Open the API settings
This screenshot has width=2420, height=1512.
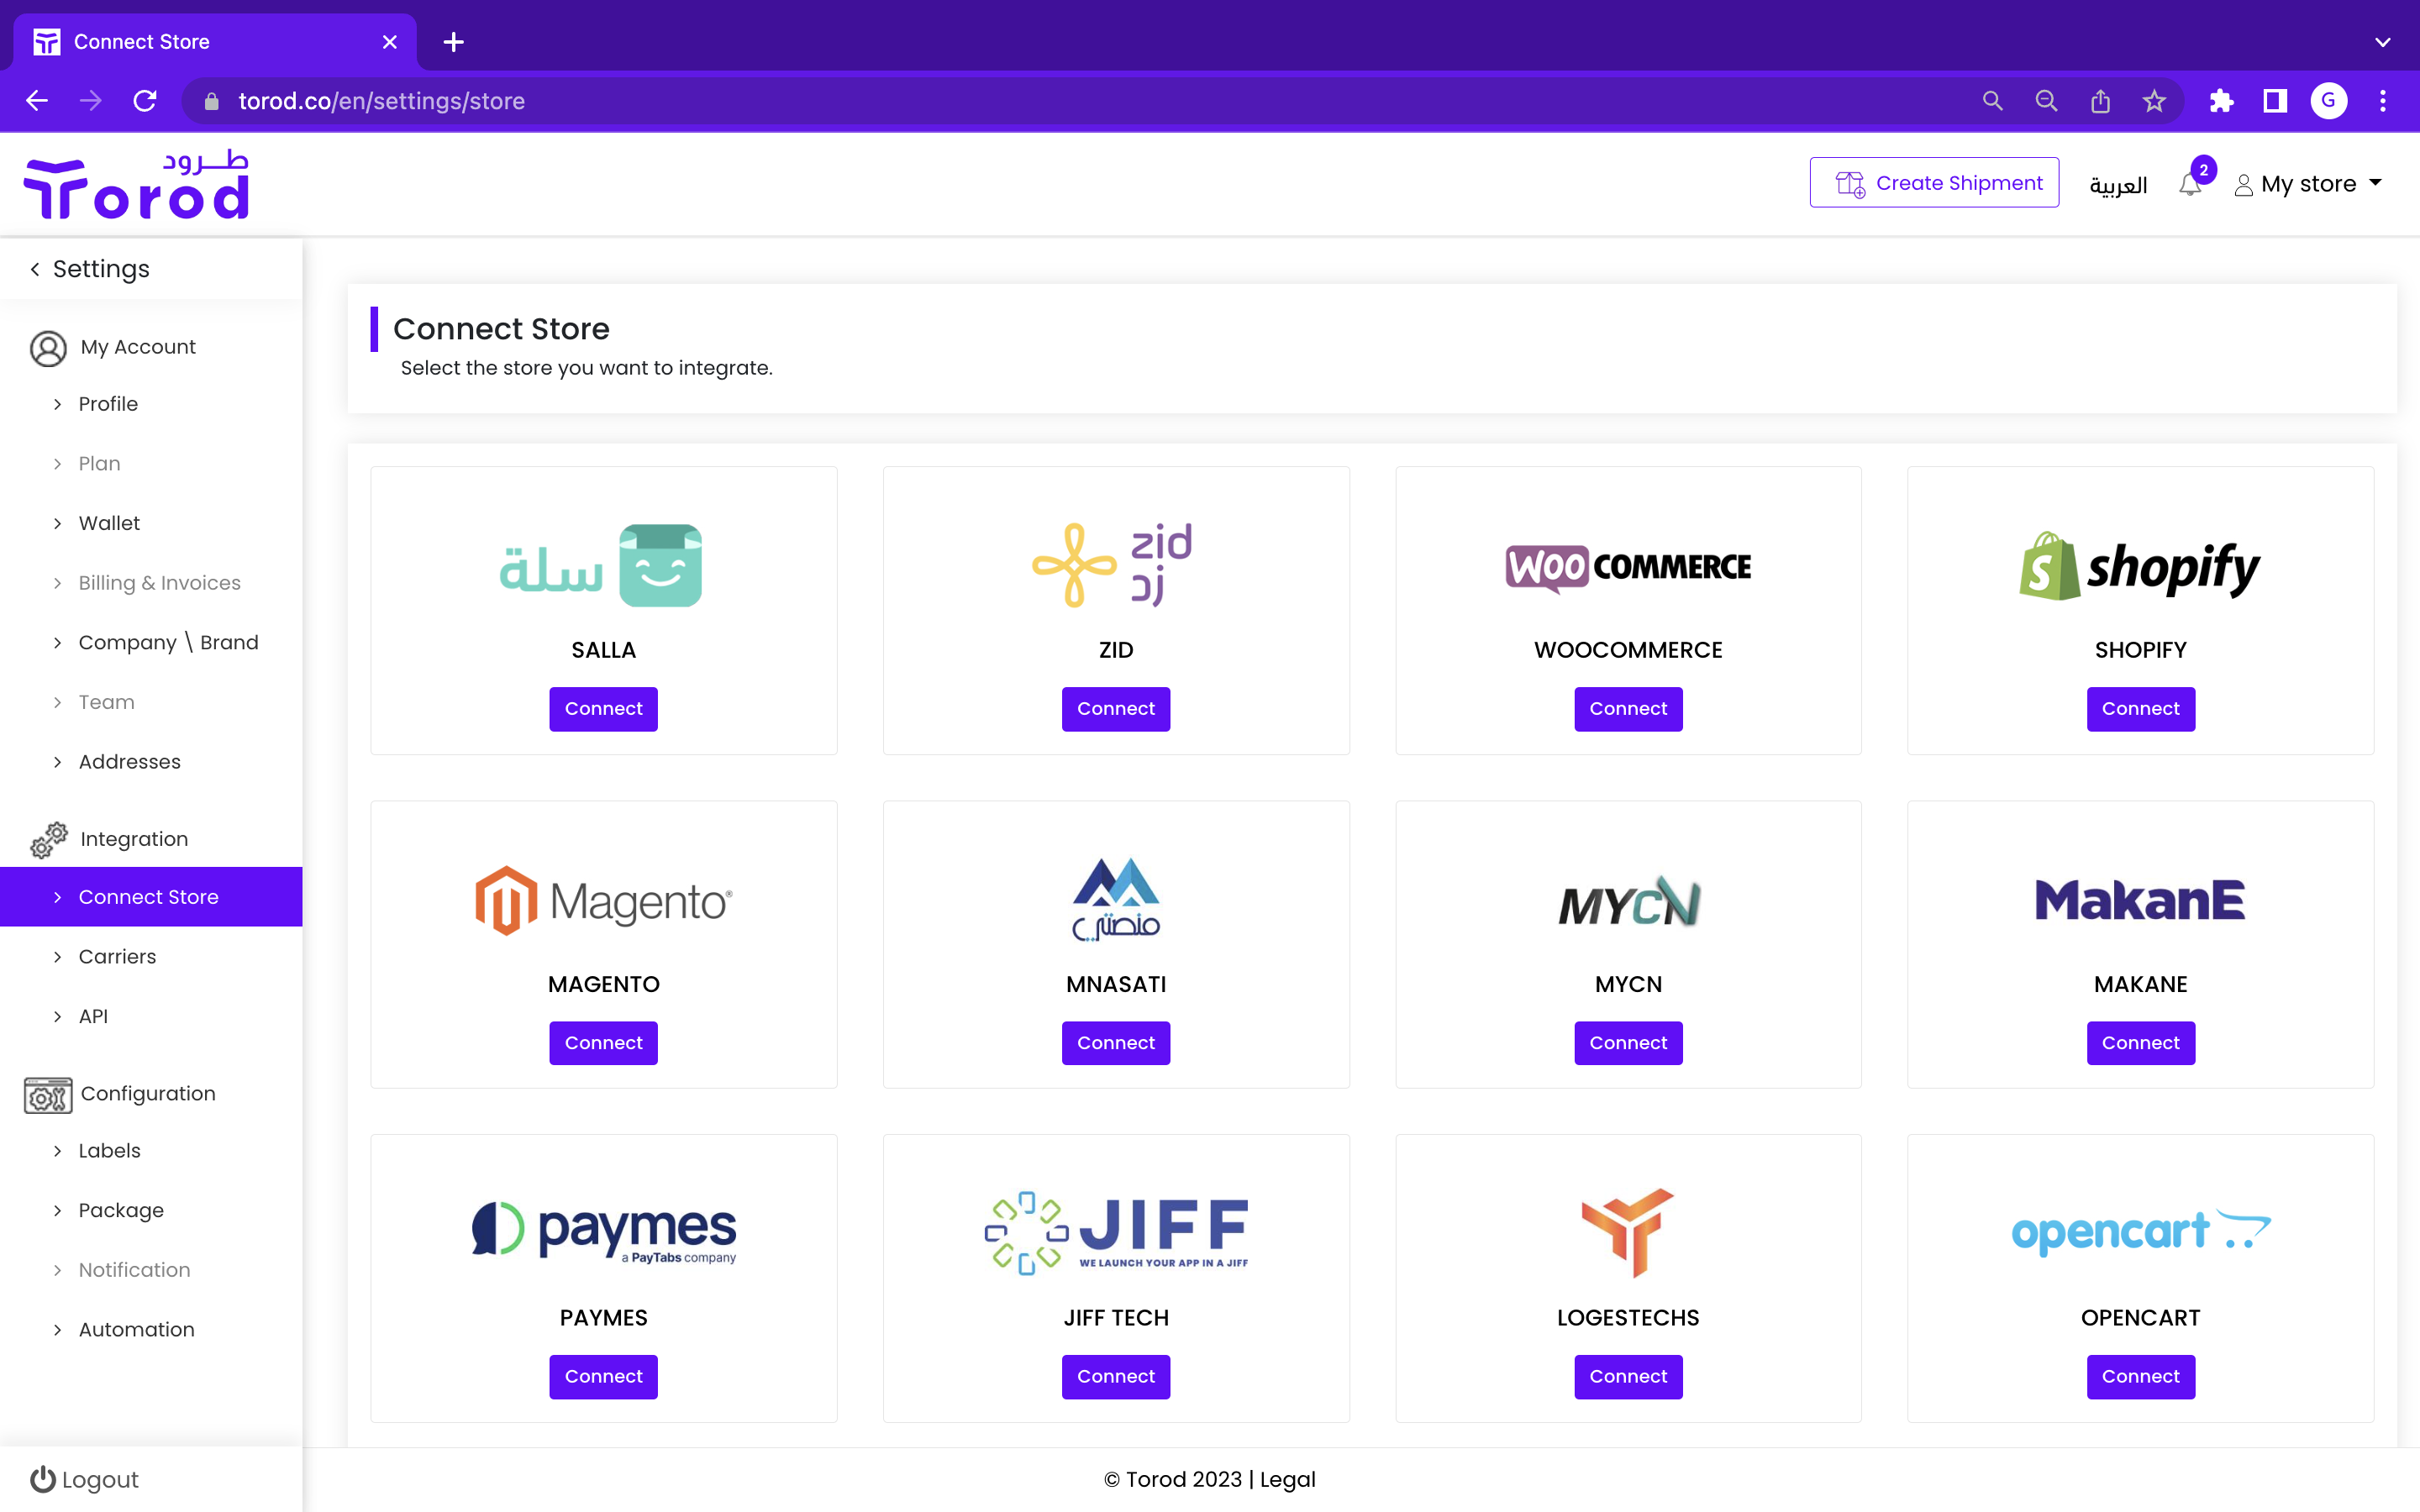coord(93,1016)
